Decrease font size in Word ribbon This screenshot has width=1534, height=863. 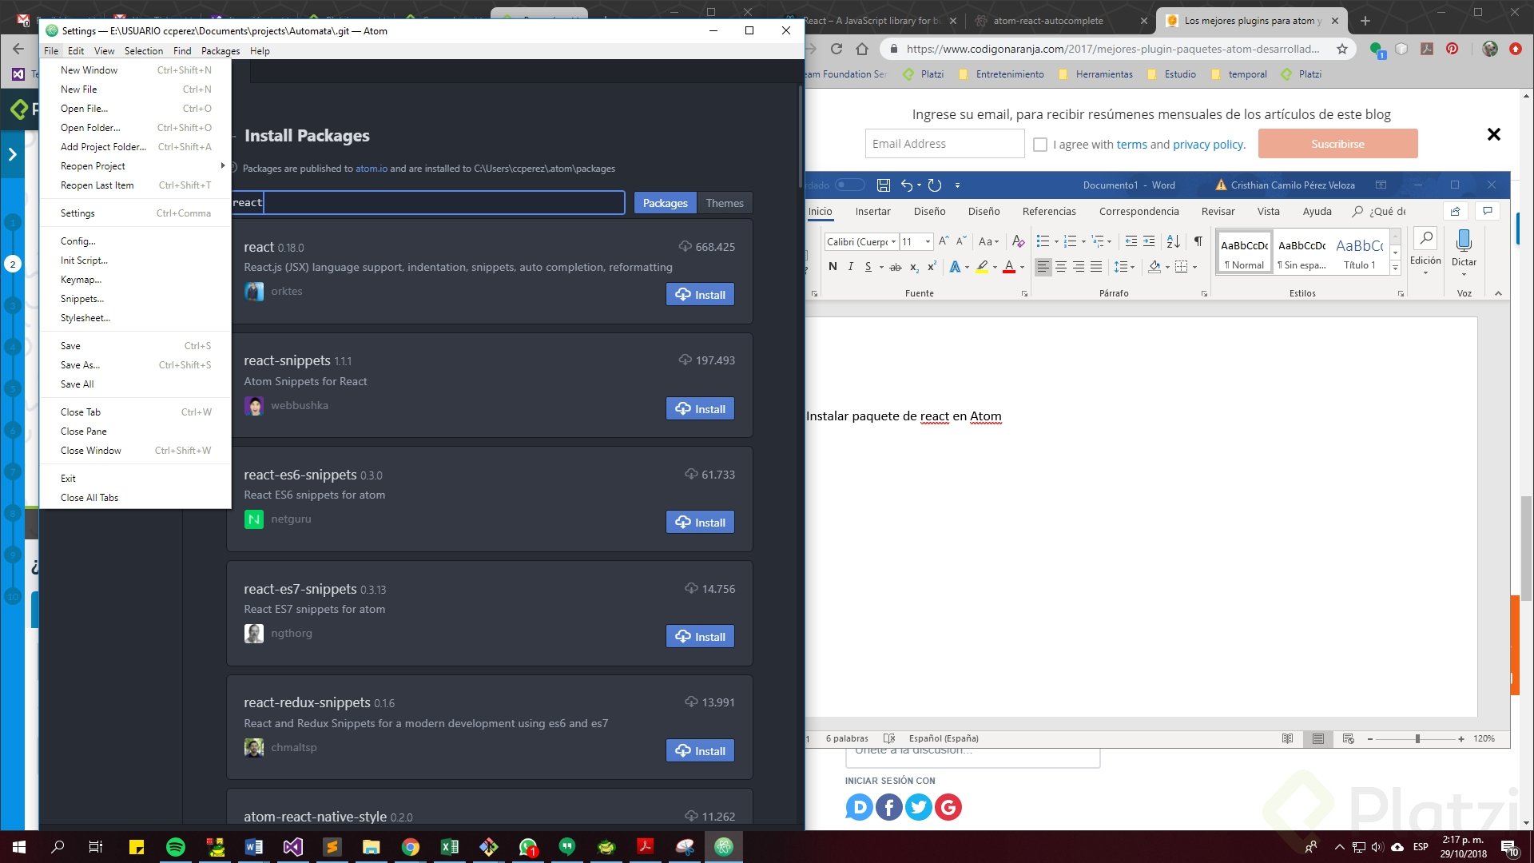tap(961, 241)
